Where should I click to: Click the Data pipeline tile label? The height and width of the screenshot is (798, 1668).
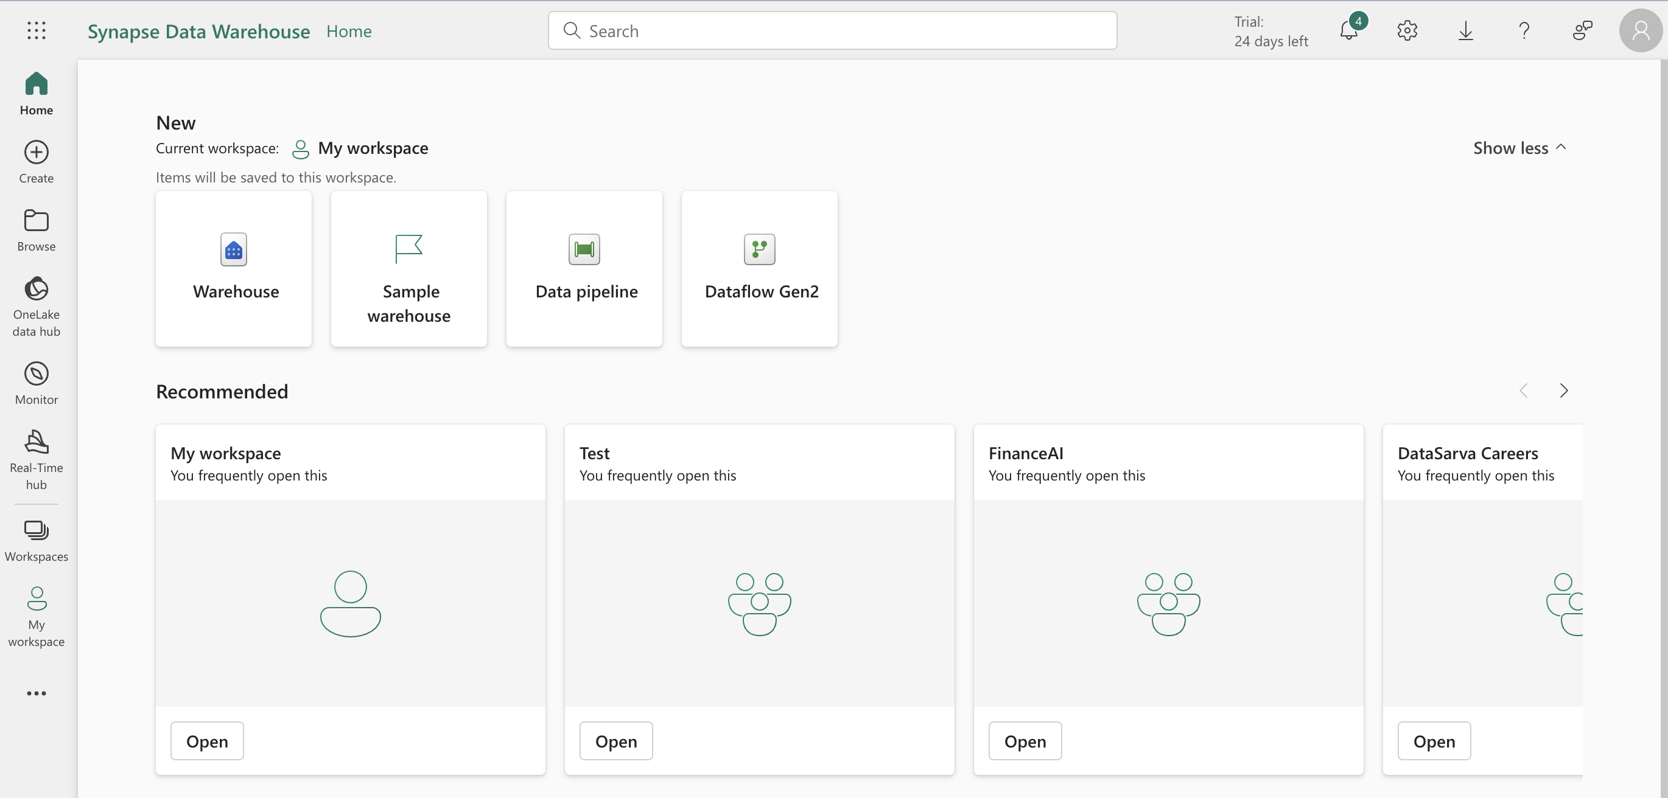[x=587, y=291]
